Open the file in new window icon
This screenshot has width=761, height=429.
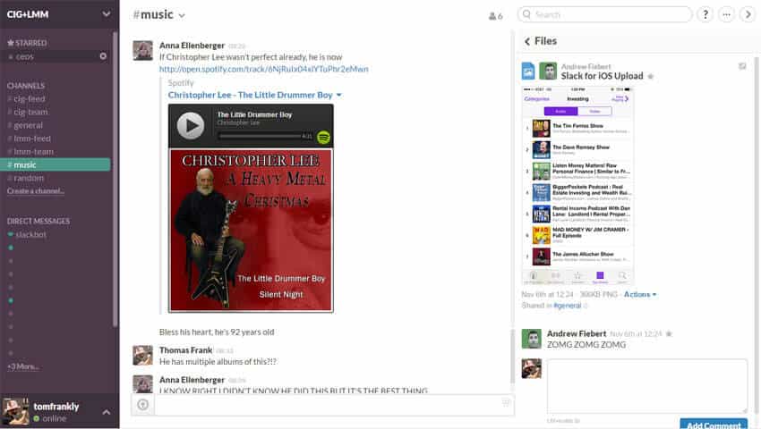point(742,66)
